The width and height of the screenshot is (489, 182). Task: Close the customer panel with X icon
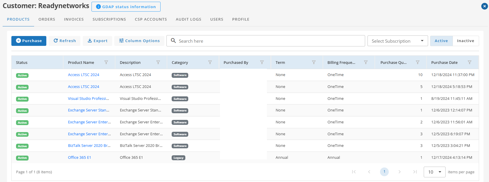point(484,6)
